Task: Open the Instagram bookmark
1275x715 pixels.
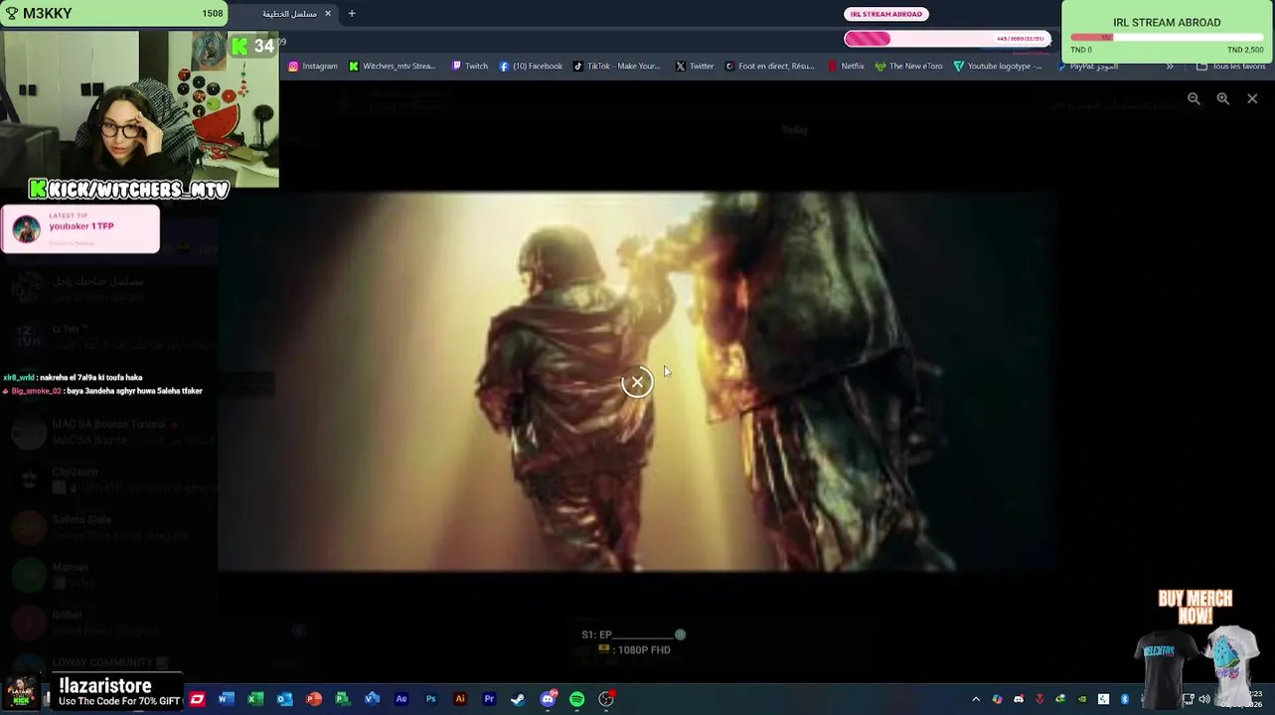Action: 313,67
